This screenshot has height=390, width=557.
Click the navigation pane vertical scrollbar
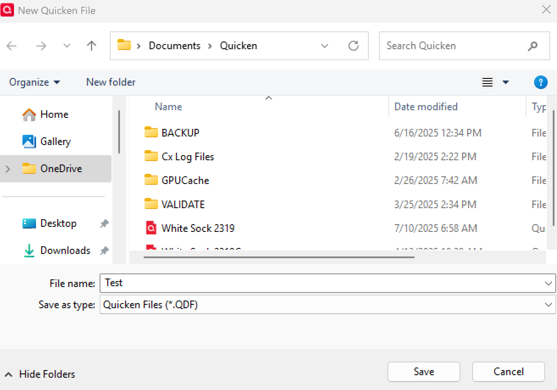[x=119, y=132]
